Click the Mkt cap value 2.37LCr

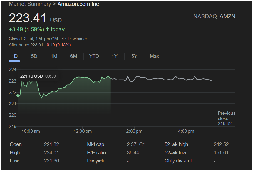tap(136, 144)
